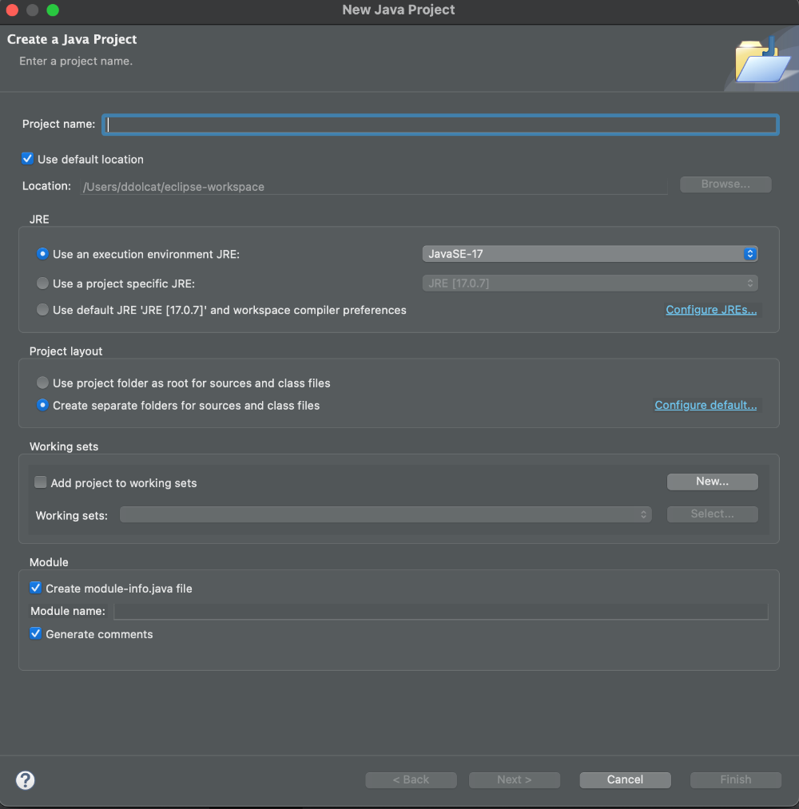Image resolution: width=799 pixels, height=809 pixels.
Task: Enable Add project to working sets
Action: [x=41, y=482]
